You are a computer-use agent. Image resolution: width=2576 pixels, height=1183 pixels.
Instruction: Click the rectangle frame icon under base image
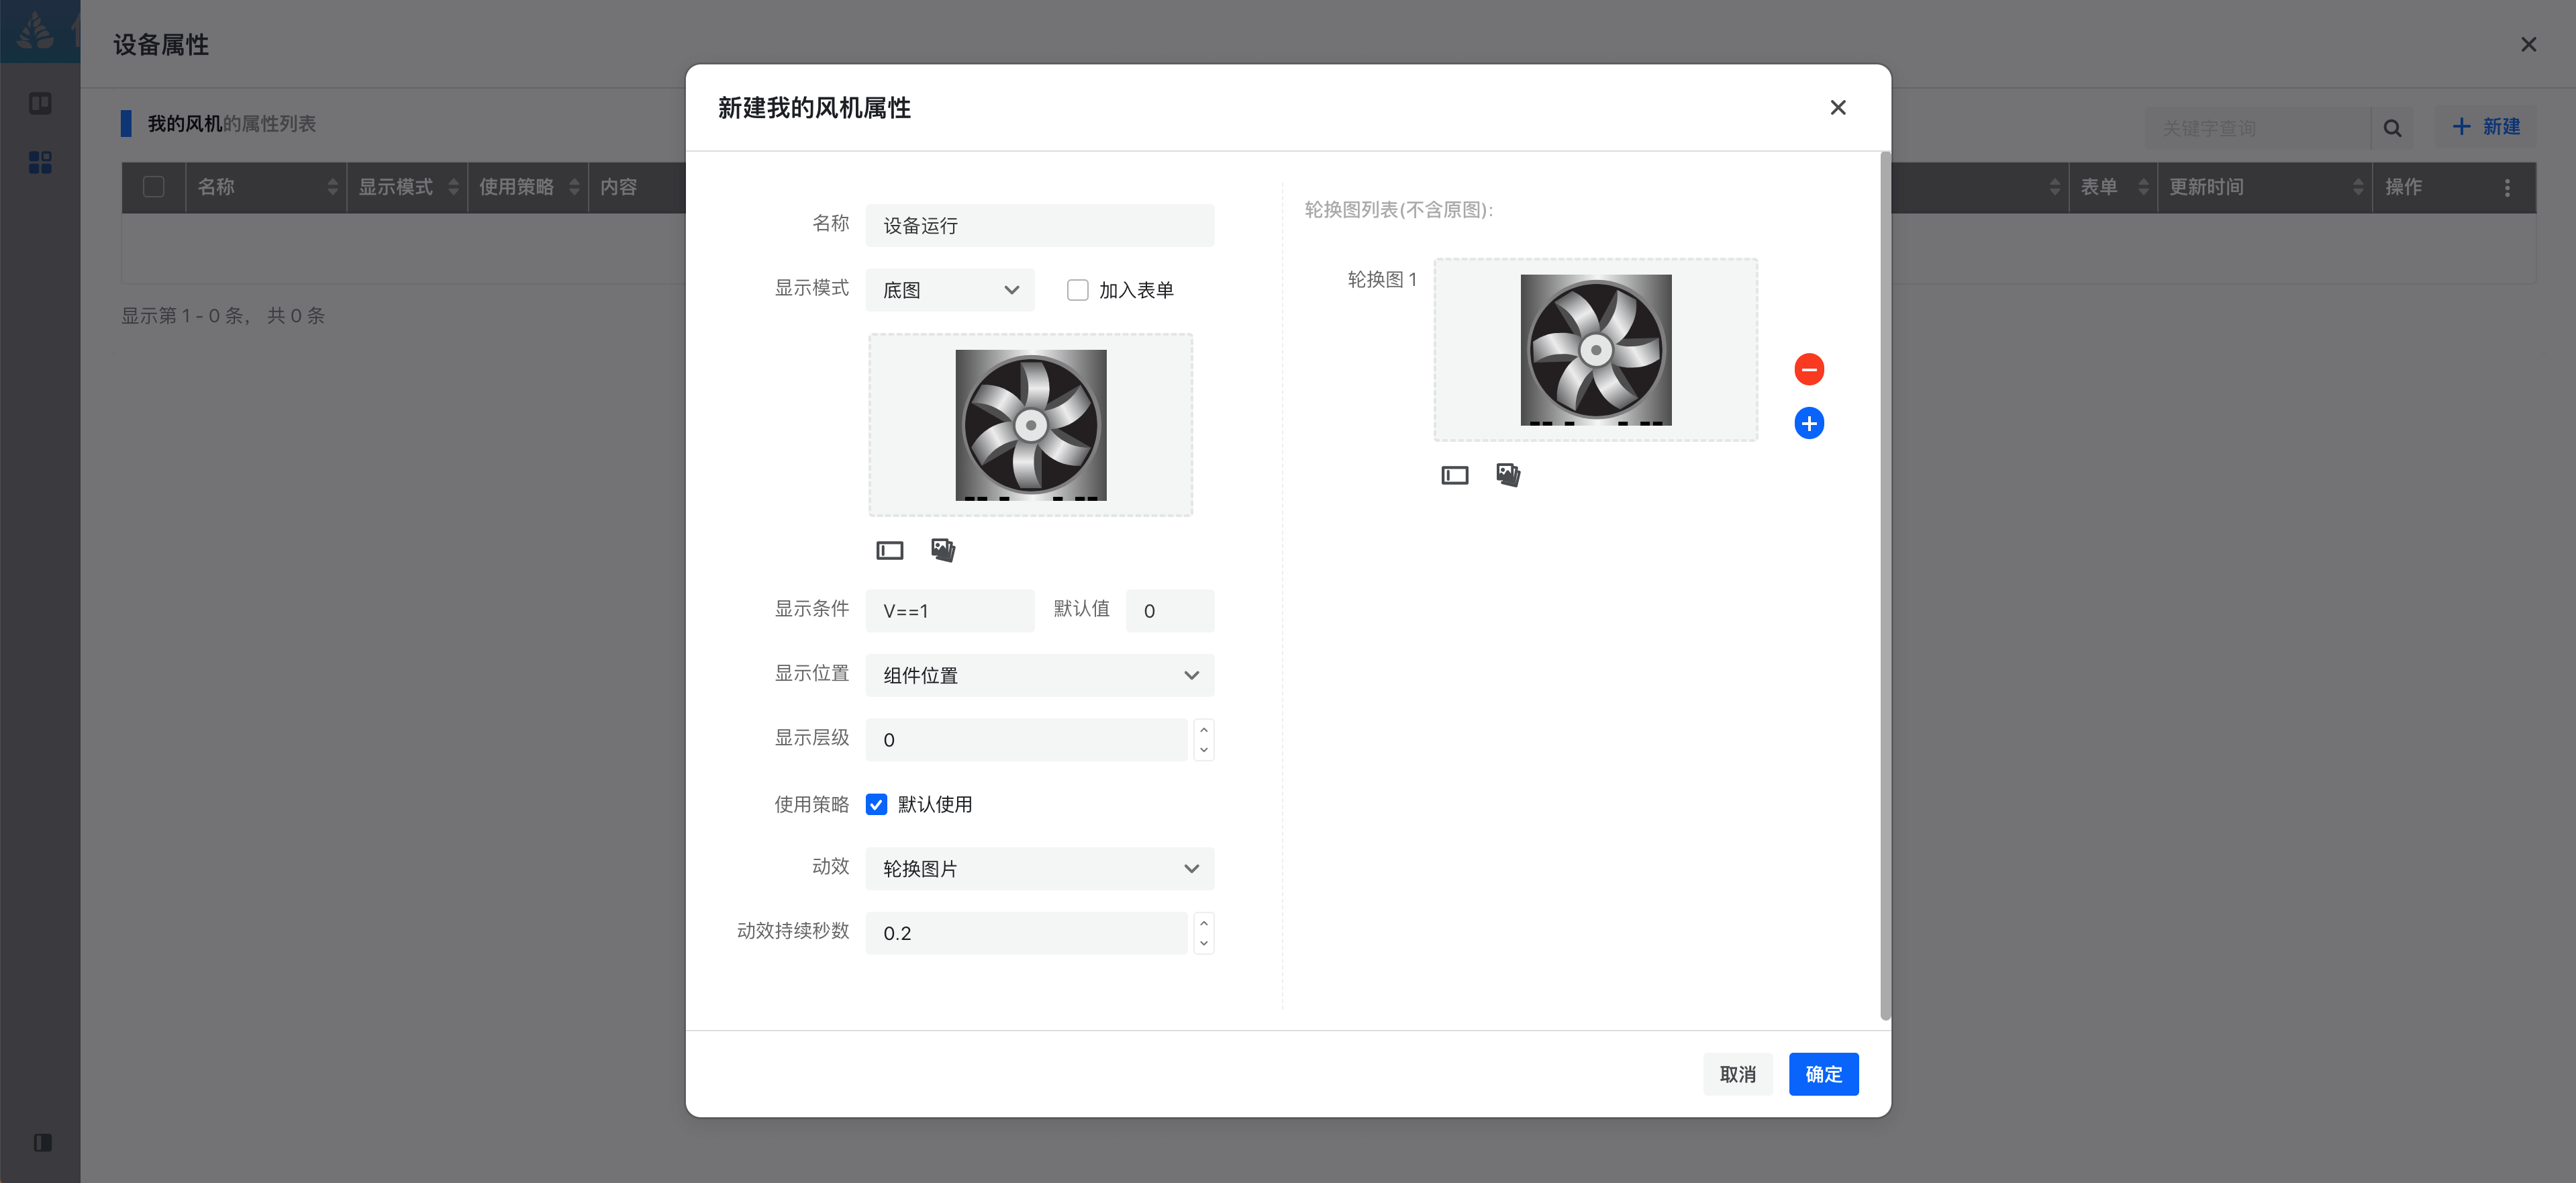889,550
